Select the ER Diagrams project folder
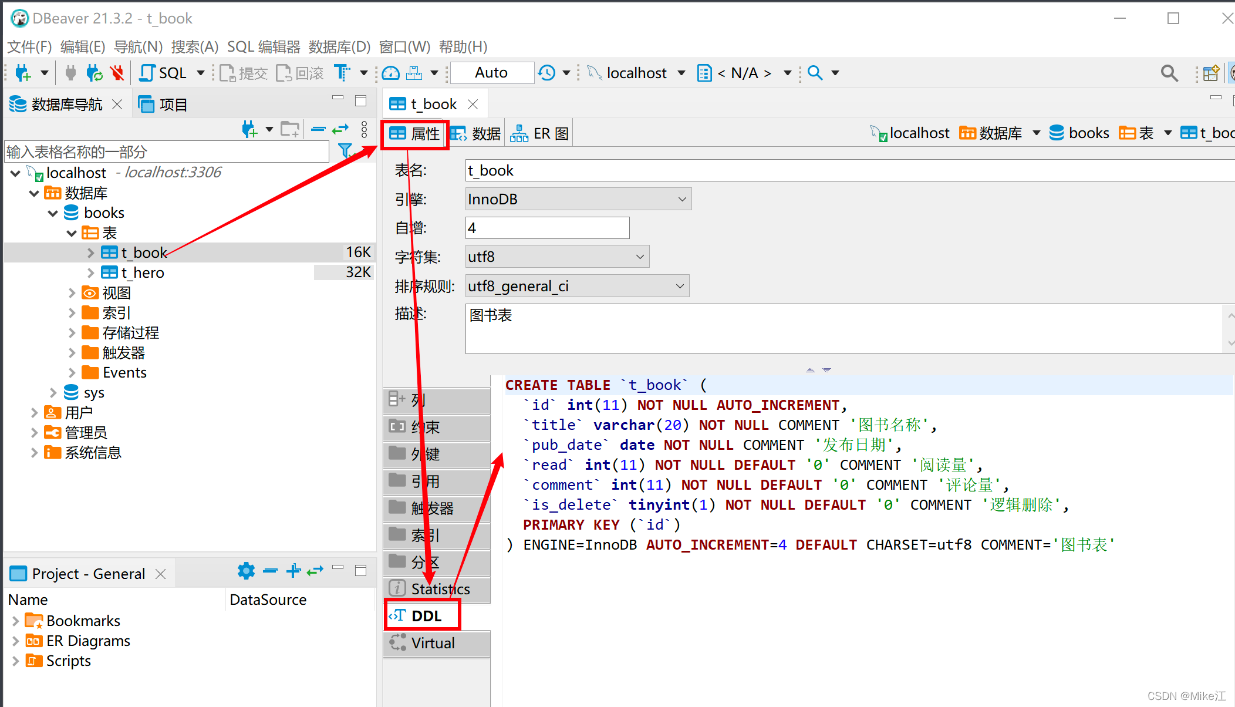 pos(77,641)
